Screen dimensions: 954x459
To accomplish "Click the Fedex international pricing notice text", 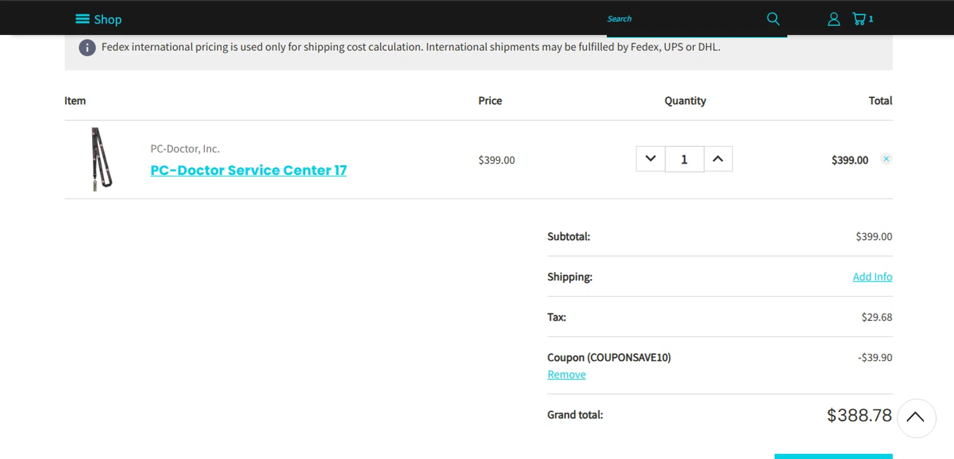I will pyautogui.click(x=411, y=47).
